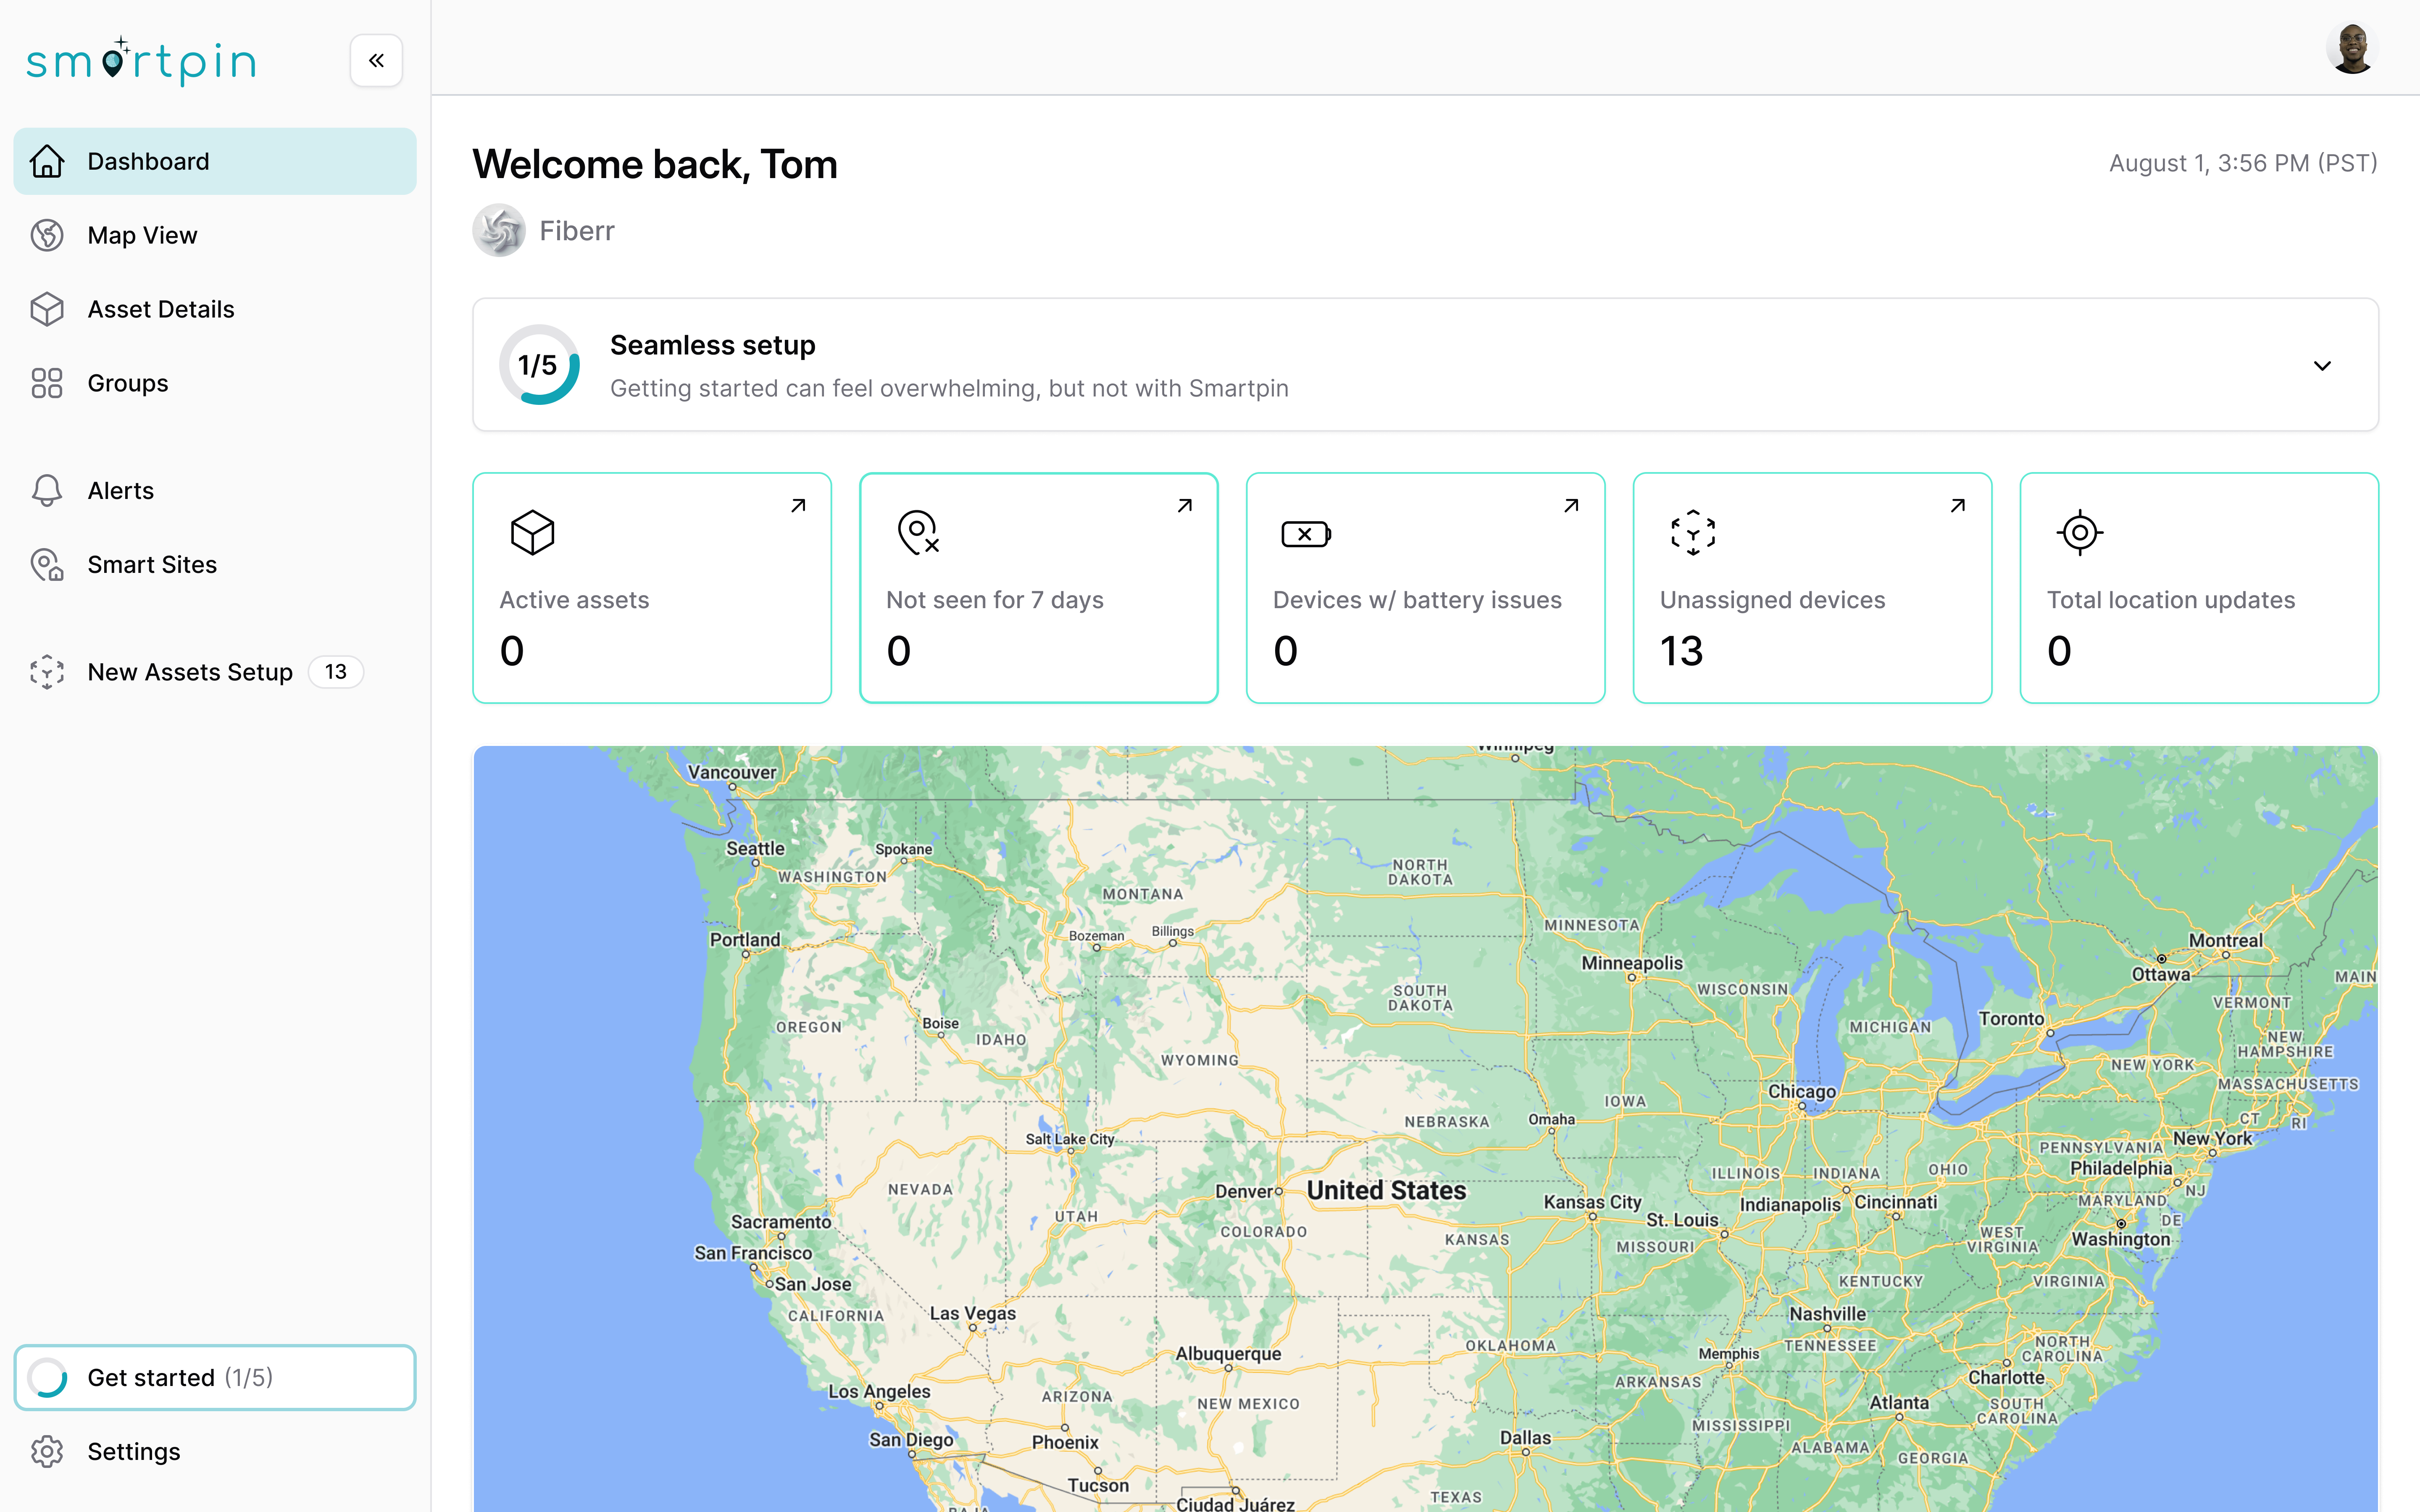Click the Unassigned devices dashed icon
The height and width of the screenshot is (1512, 2420).
coord(1693,532)
